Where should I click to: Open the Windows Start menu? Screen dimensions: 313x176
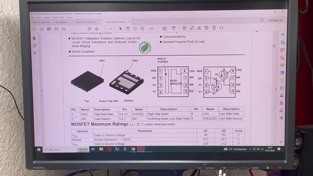coord(39,150)
